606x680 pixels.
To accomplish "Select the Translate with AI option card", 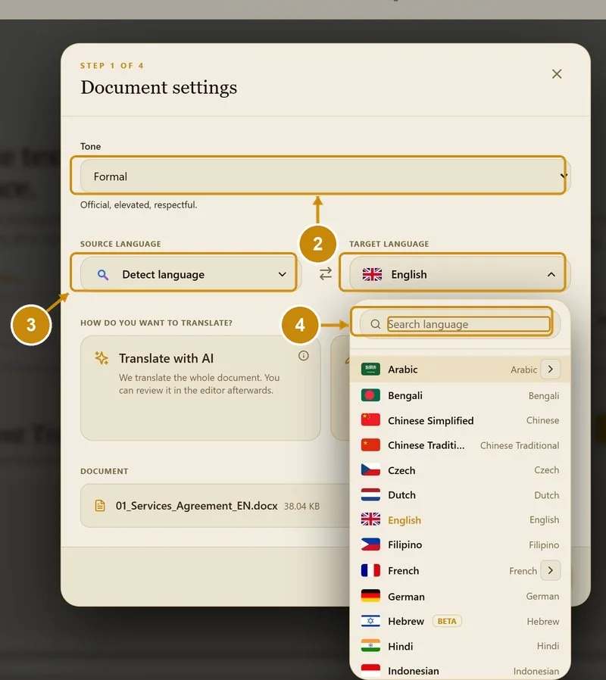I will (x=201, y=388).
